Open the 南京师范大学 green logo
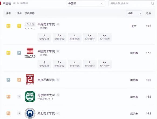This screenshot has width=157, height=119. click(x=30, y=97)
